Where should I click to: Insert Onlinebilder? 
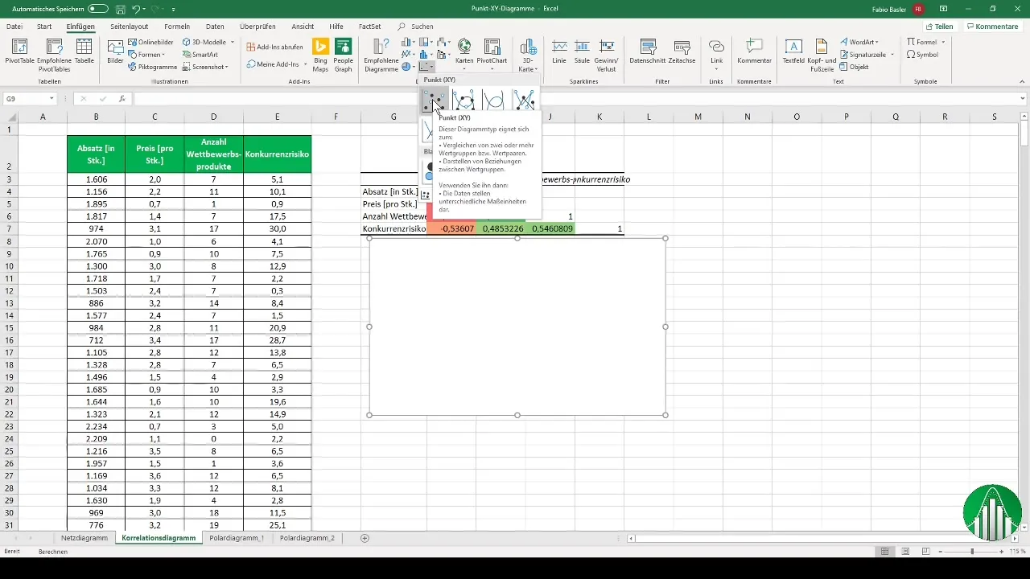(150, 42)
